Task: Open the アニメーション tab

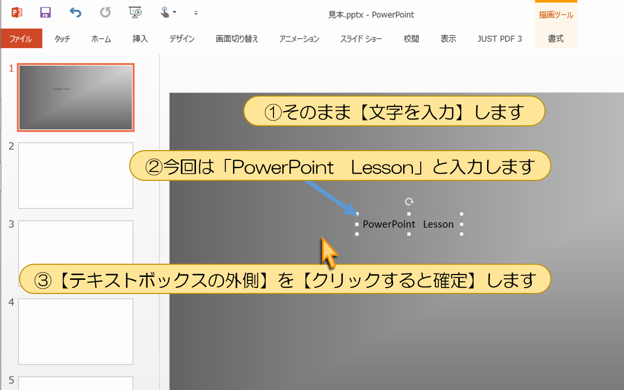Action: tap(299, 39)
